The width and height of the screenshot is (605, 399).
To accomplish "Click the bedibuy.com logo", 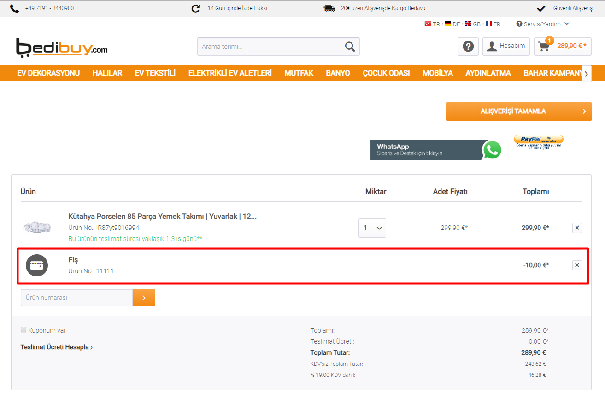I will coord(62,47).
